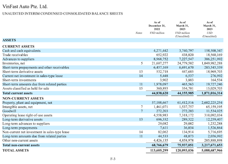Select value 1,232,288 in long-term advances row
The image size is (228, 164).
coord(215,124)
